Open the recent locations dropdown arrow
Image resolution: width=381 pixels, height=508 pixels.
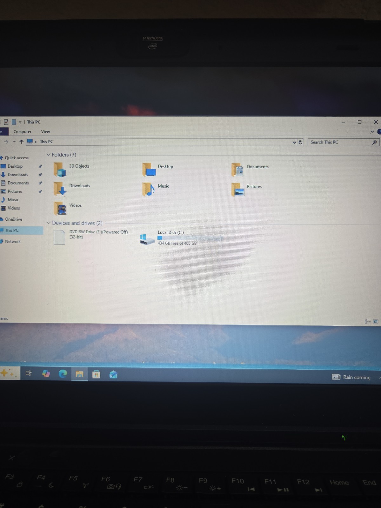(14, 142)
